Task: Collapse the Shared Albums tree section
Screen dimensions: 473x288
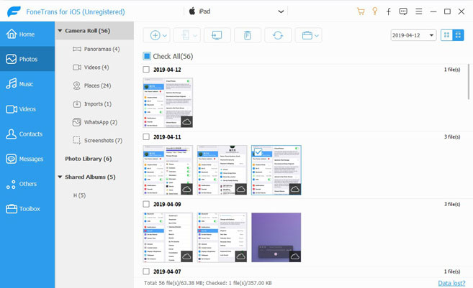Action: (59, 177)
